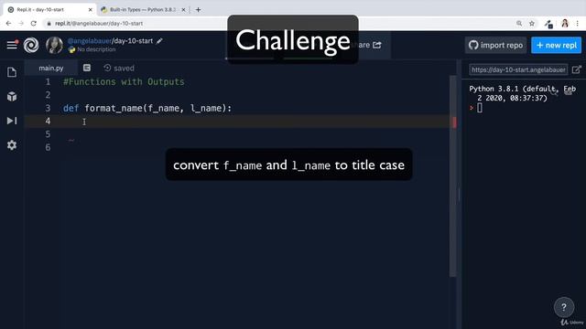
Task: Open the user avatar profile picture
Action: [x=54, y=45]
